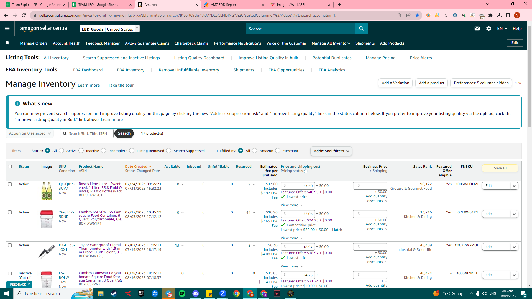The height and width of the screenshot is (299, 532).
Task: Click the black Search button for SKUs
Action: coord(124,133)
